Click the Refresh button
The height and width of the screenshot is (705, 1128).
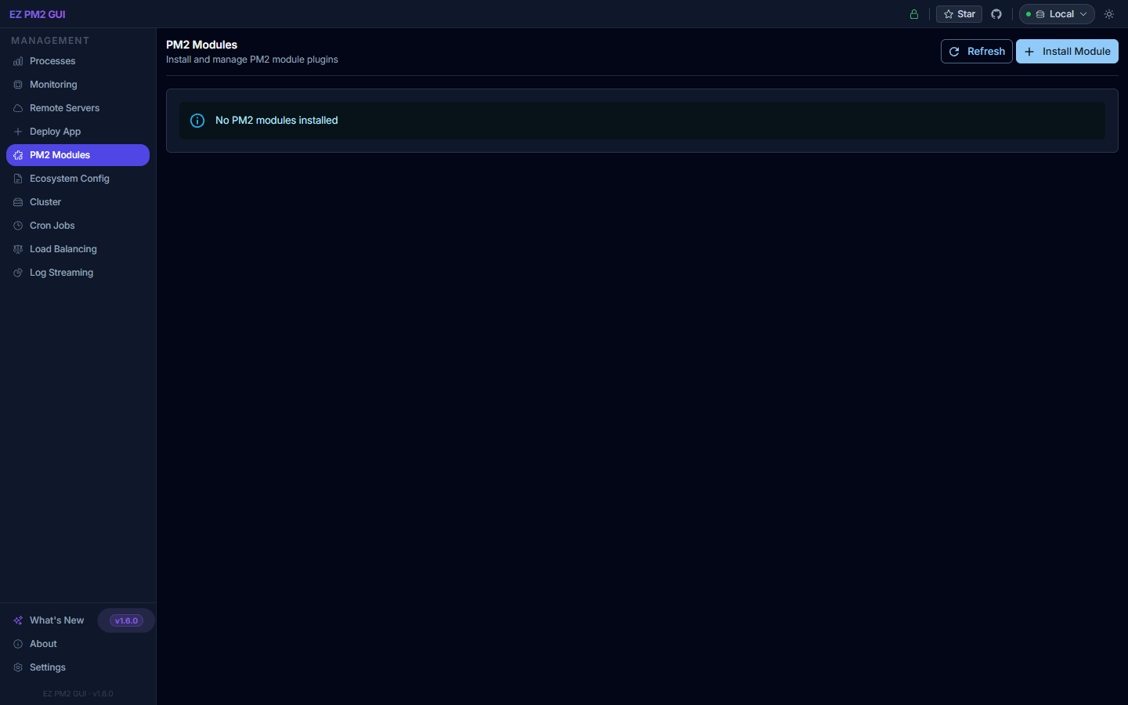tap(976, 51)
